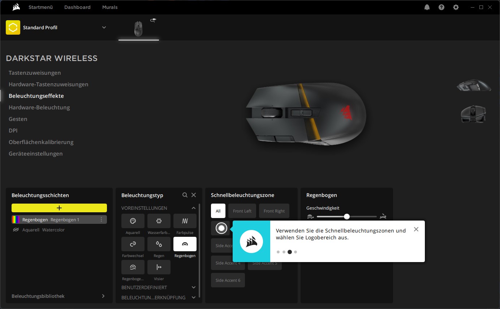This screenshot has width=500, height=309.
Task: Select the Front Left lighting zone
Action: tap(242, 211)
